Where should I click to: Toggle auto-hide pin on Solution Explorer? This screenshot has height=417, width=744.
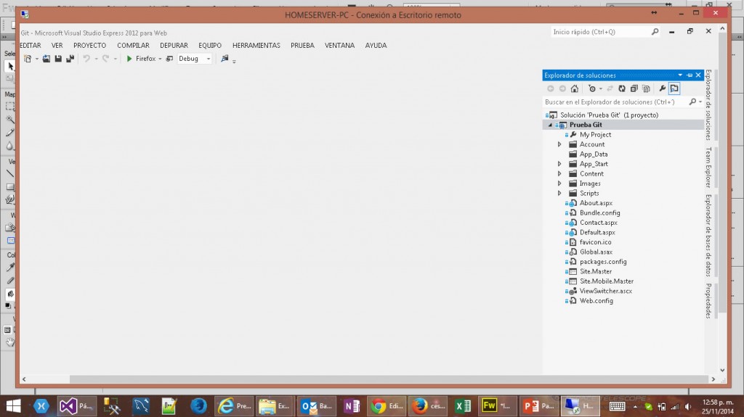[690, 75]
